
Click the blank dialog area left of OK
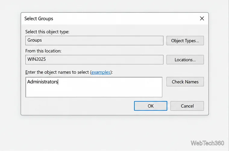pos(79,106)
